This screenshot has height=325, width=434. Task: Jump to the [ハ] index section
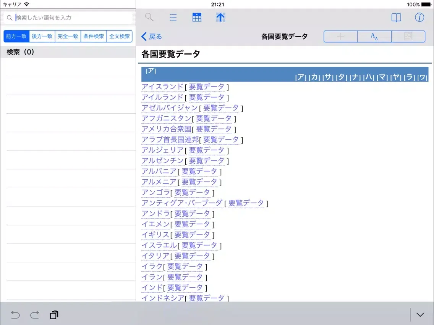(x=368, y=77)
